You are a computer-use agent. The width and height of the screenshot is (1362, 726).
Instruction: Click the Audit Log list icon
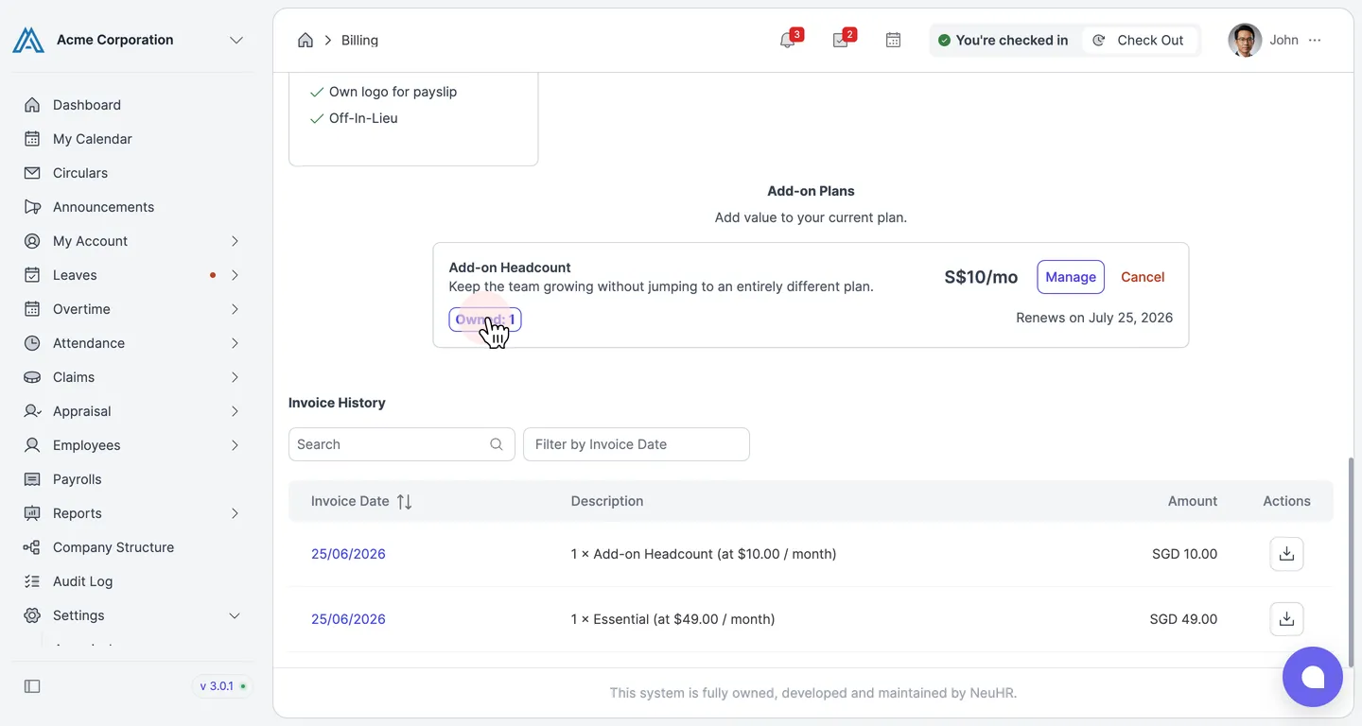pos(32,581)
